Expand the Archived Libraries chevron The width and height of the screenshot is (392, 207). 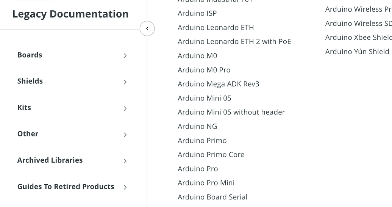tap(125, 161)
